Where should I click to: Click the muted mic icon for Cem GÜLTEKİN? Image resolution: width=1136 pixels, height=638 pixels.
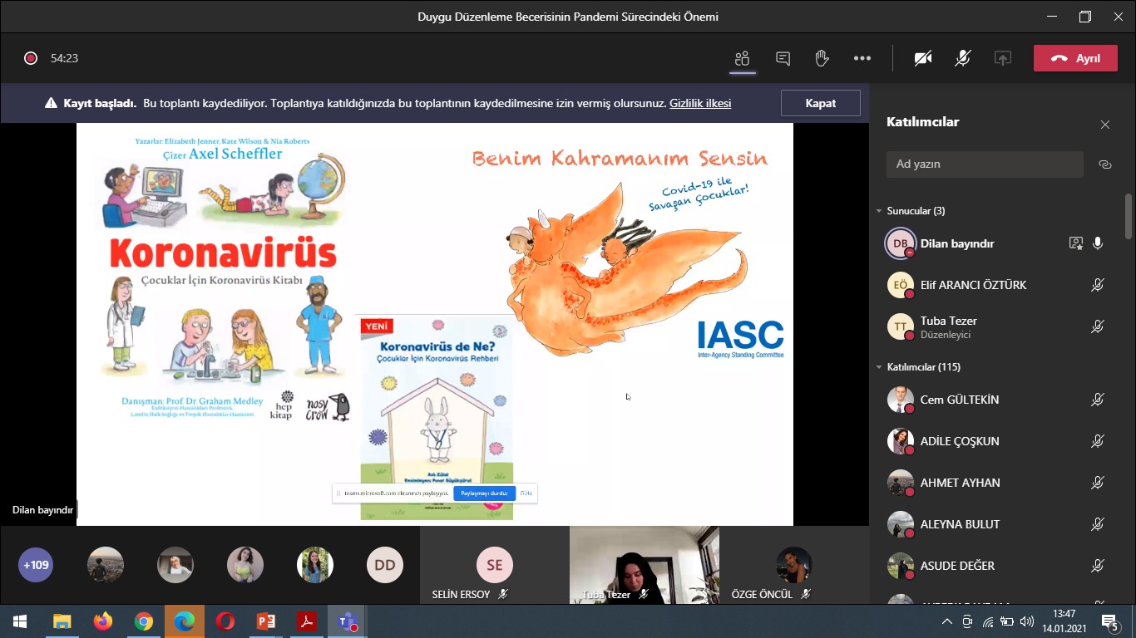(1098, 400)
